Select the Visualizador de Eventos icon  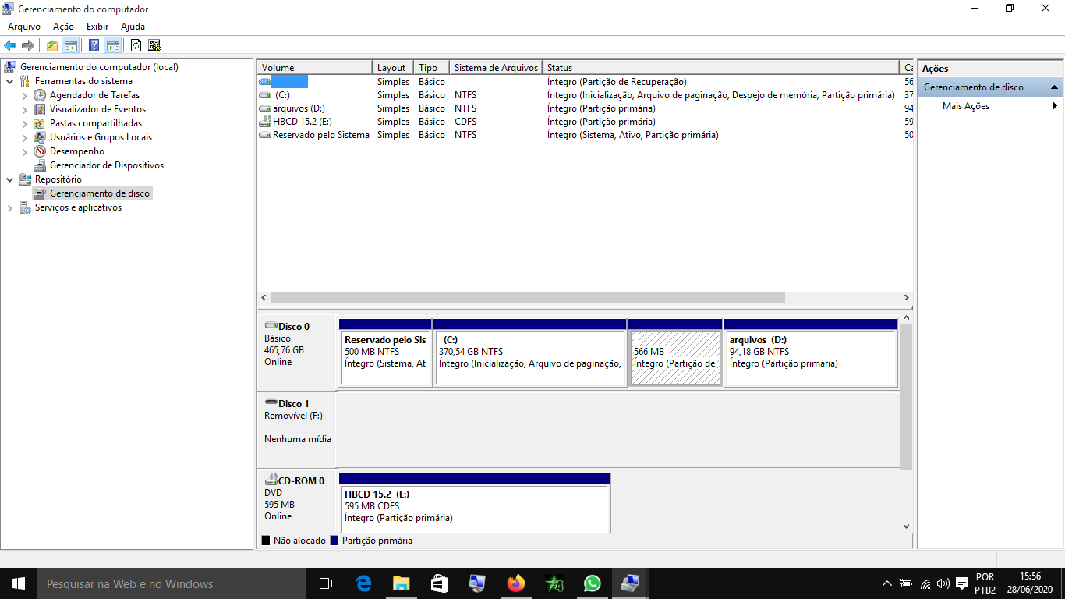tap(40, 109)
